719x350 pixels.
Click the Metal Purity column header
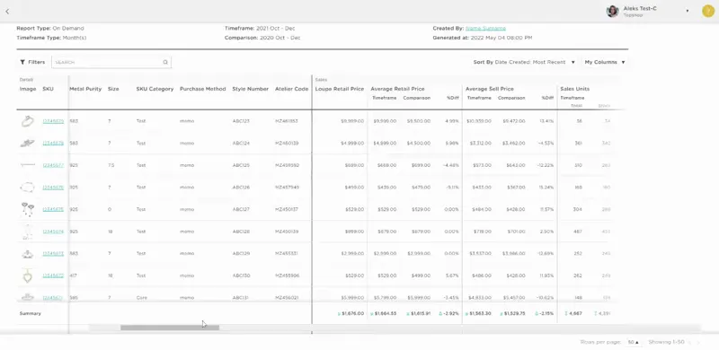coord(85,89)
